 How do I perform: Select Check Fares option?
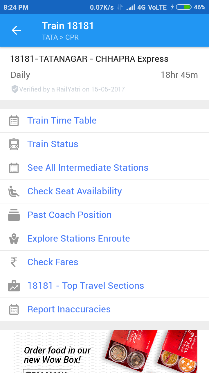click(x=53, y=262)
